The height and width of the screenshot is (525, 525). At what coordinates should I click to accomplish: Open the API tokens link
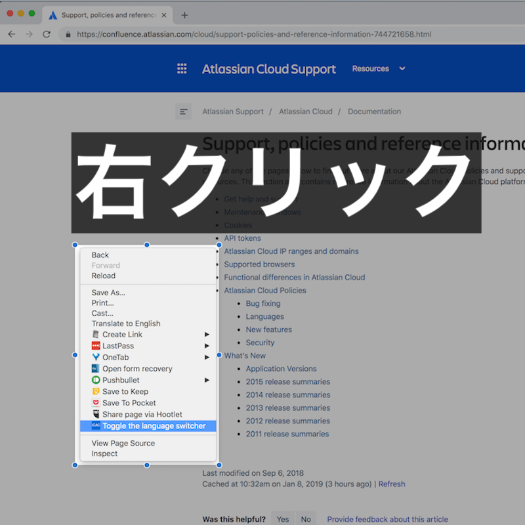(242, 238)
